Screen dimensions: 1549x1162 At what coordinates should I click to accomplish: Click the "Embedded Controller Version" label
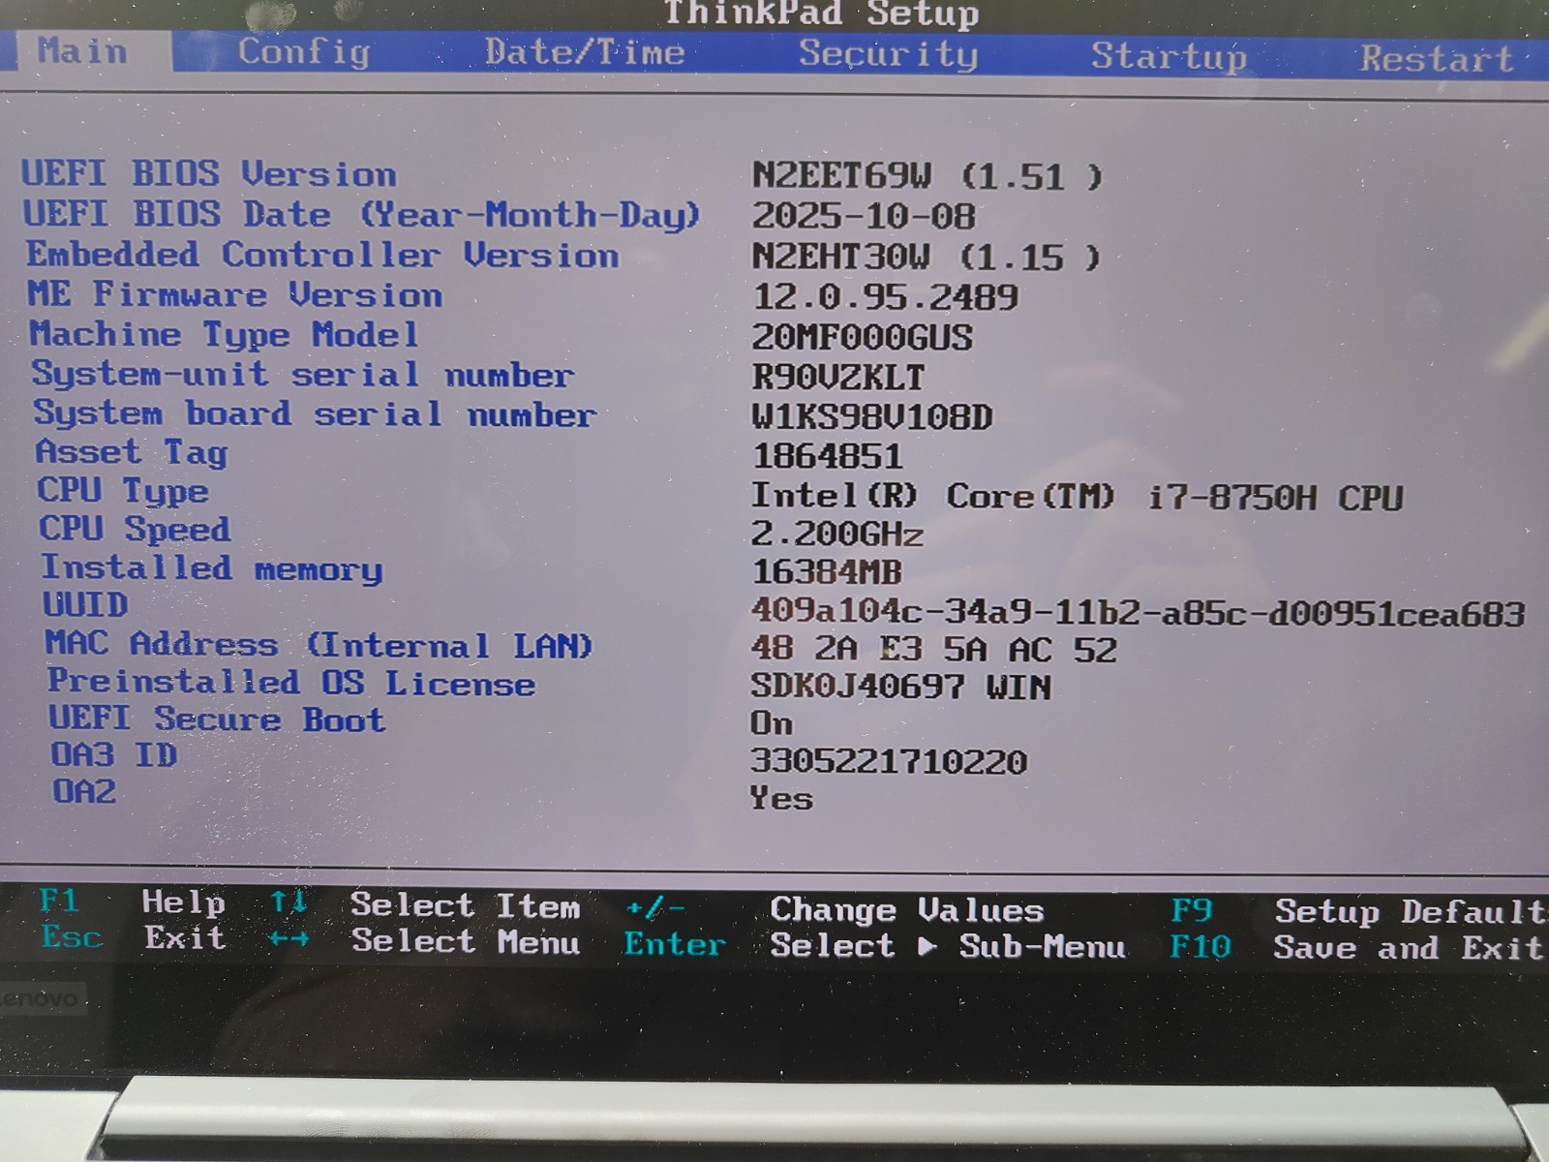coord(322,255)
